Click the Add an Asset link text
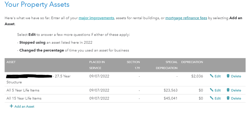 coord(24,106)
